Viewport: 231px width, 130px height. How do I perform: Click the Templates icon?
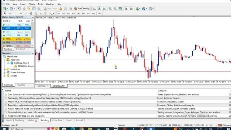150,9
